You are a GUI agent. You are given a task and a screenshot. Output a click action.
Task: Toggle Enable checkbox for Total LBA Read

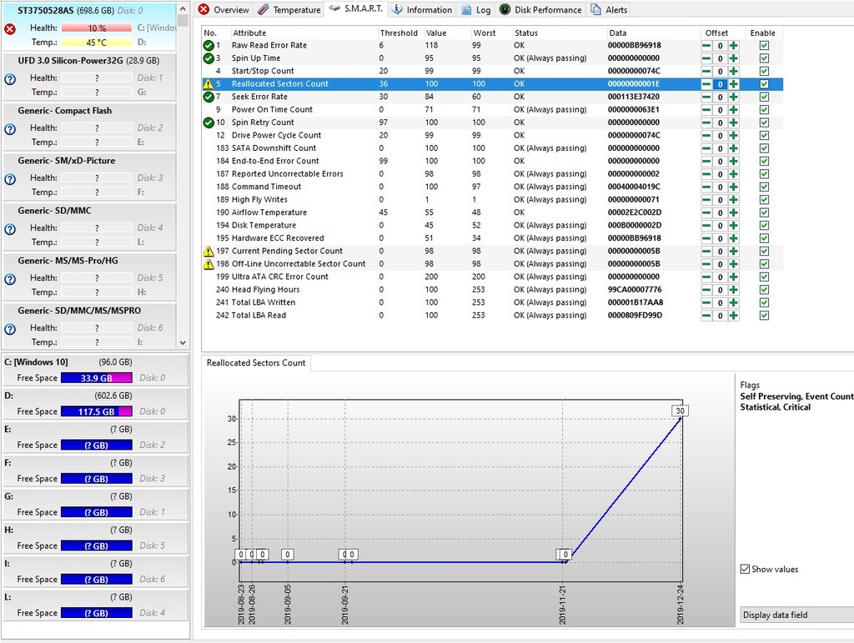pos(764,316)
